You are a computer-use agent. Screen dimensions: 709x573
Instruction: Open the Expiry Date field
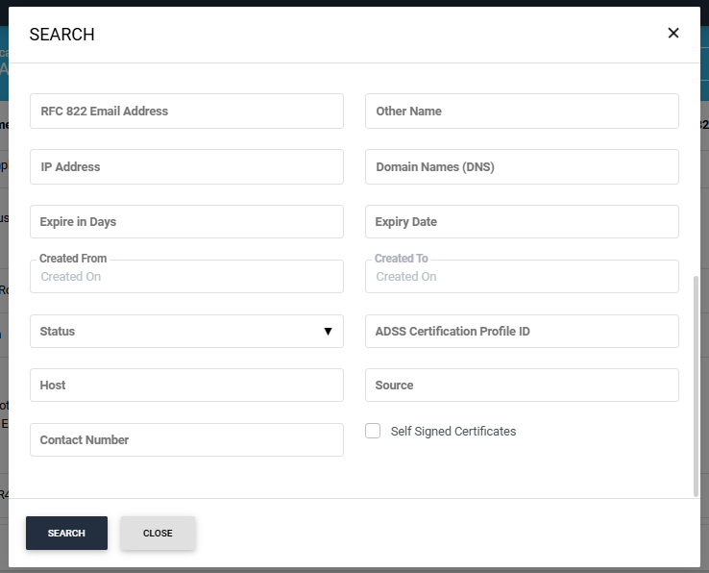522,222
